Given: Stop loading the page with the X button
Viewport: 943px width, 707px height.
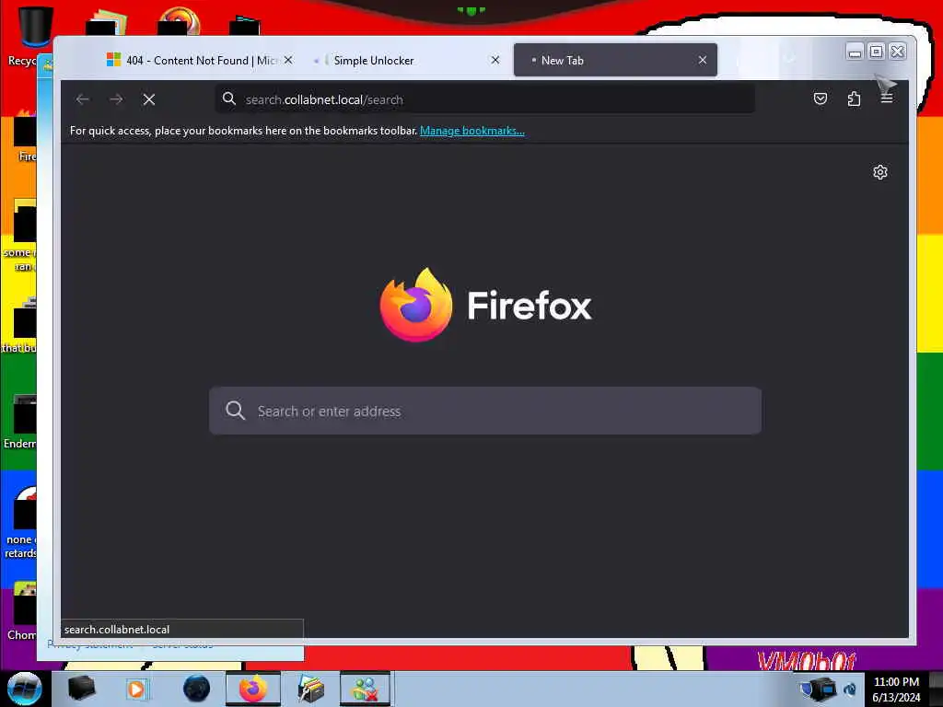Looking at the screenshot, I should pyautogui.click(x=149, y=99).
